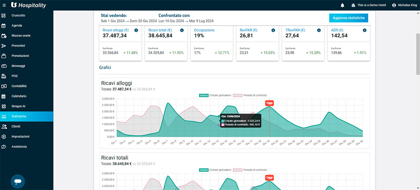This screenshot has width=420, height=190.
Task: Click the Cruscotto sidebar icon
Action: point(4,15)
